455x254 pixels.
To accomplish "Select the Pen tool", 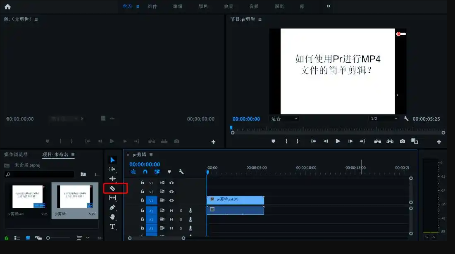I will click(x=112, y=207).
